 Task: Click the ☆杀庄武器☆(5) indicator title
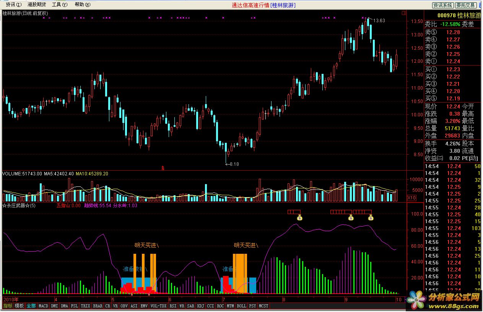click(19, 206)
